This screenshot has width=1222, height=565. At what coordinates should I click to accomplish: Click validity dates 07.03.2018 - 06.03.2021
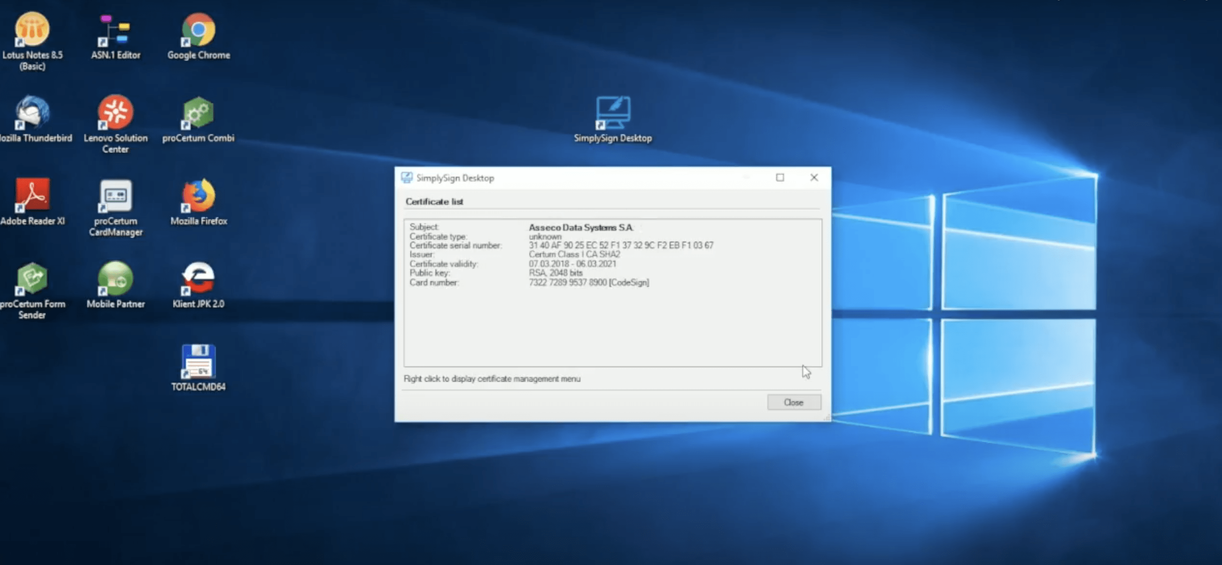572,264
